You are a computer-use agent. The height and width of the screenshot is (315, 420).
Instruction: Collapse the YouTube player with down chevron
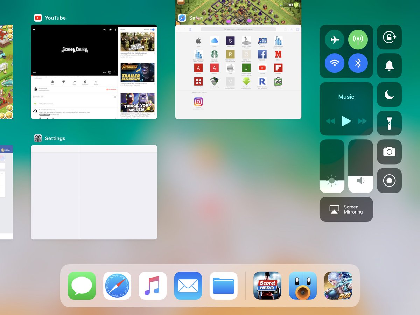(x=34, y=30)
